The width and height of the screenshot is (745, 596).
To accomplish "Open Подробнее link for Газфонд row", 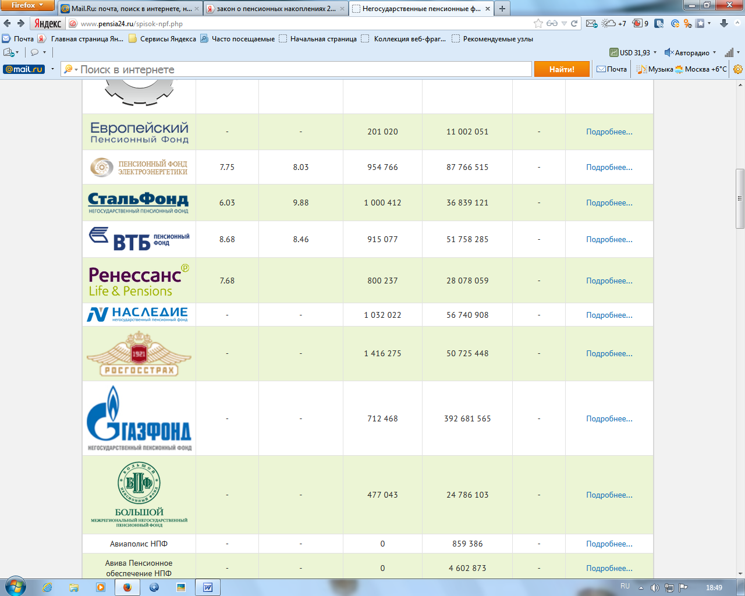I will pos(609,418).
